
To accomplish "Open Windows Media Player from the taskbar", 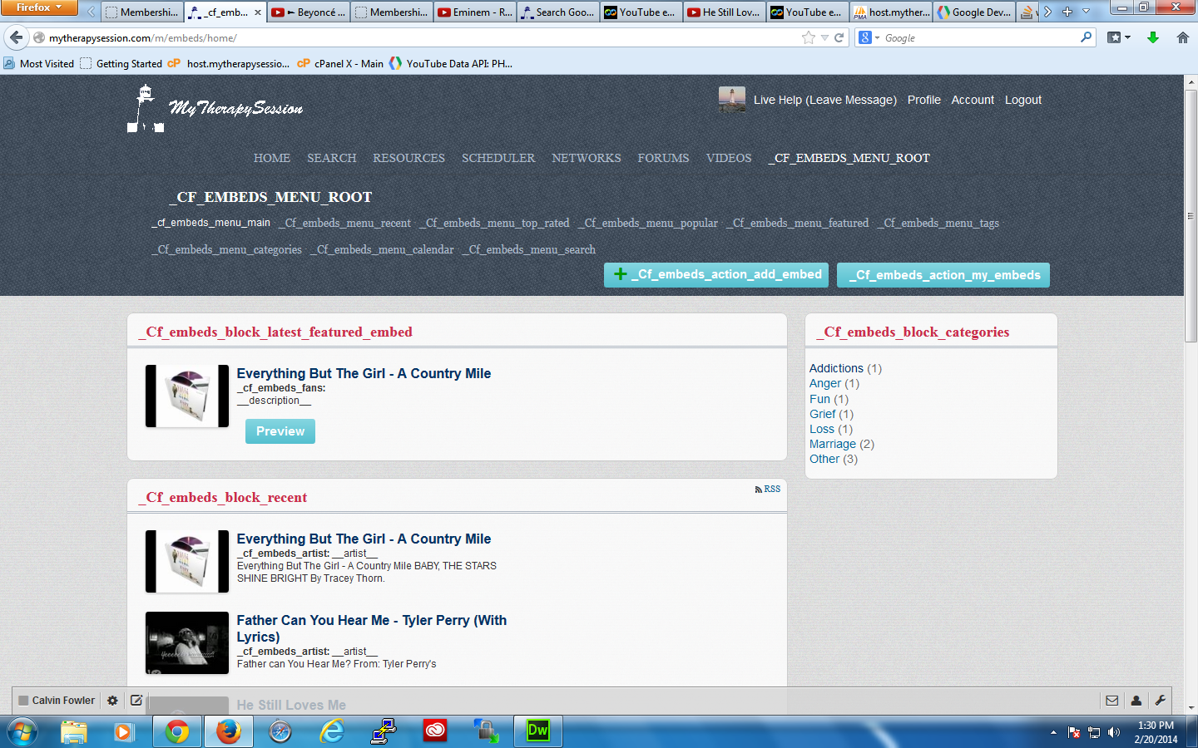I will [124, 731].
